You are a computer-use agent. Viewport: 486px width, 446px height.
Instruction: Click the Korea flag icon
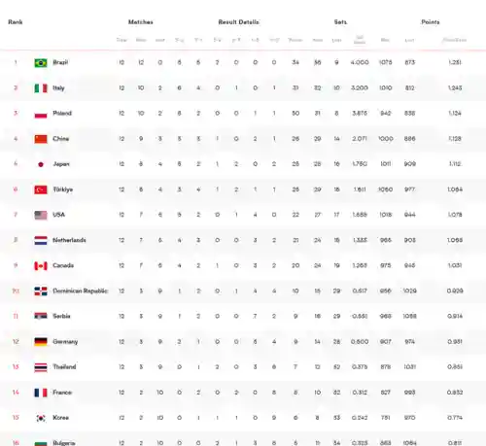(x=41, y=418)
